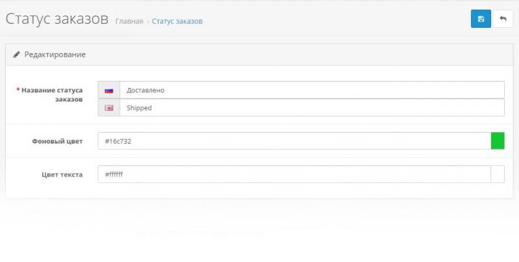Click the Редактирование panel heading text
Image resolution: width=519 pixels, height=262 pixels.
tap(55, 55)
